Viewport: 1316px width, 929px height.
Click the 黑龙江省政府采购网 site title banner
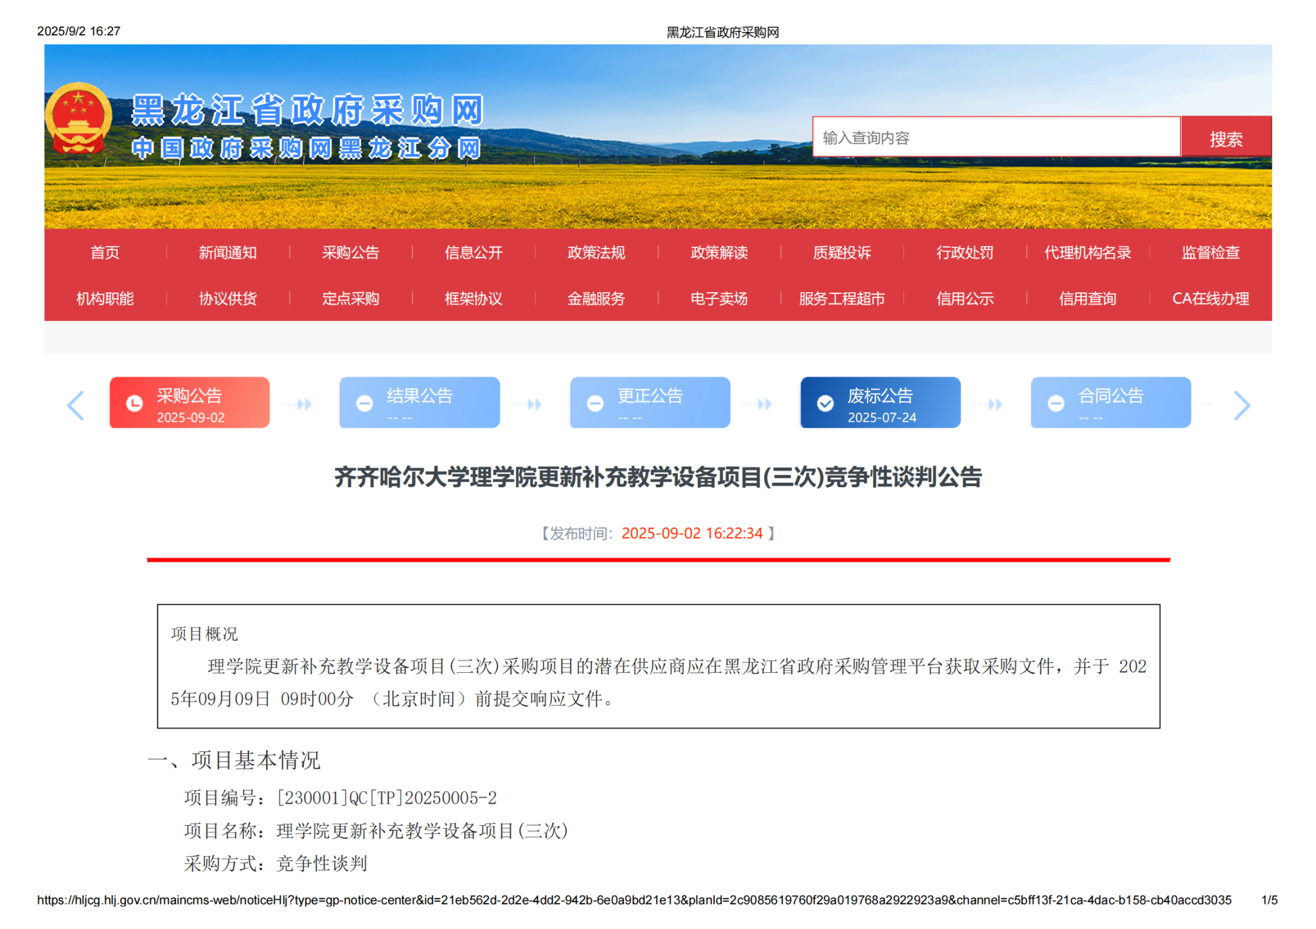[307, 110]
